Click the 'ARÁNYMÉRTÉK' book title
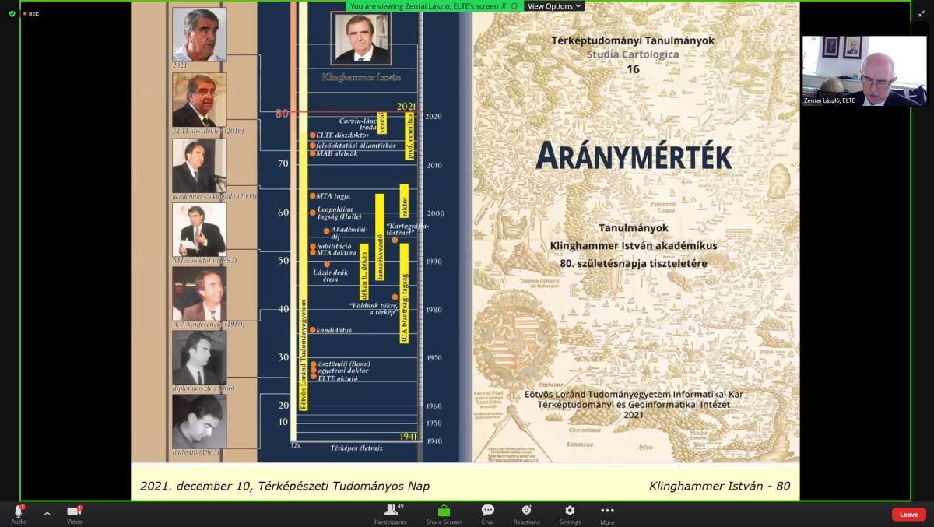Screen dimensions: 934x527 click(634, 156)
